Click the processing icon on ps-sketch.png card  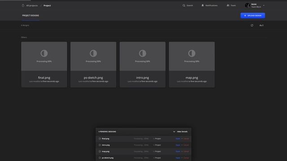tap(93, 53)
